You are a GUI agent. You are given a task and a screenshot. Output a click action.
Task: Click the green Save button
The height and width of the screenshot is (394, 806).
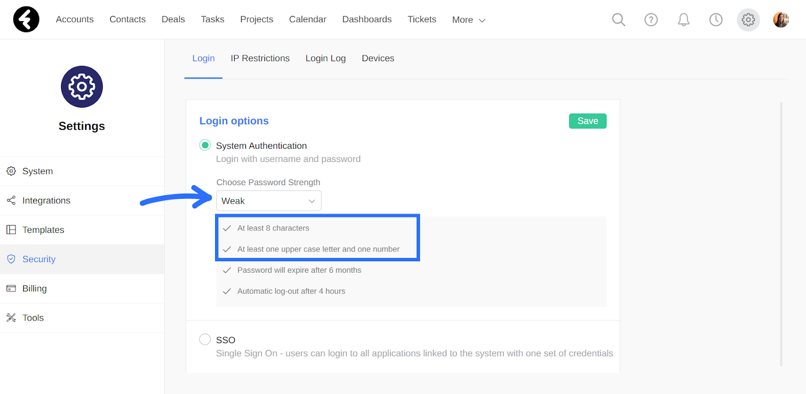click(x=588, y=121)
